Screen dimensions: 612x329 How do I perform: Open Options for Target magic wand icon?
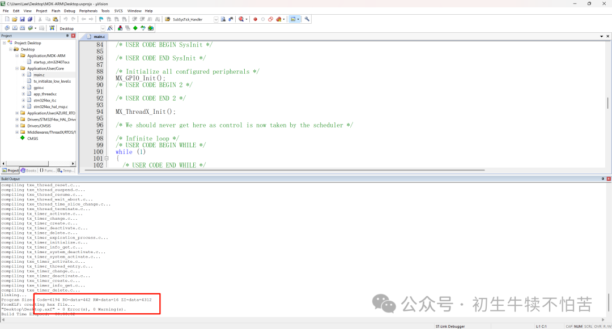point(110,28)
